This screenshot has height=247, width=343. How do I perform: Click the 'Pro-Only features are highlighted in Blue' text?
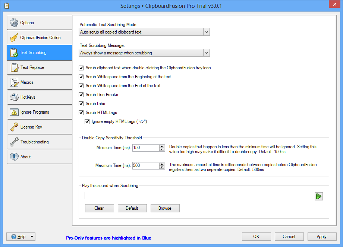tap(109, 238)
